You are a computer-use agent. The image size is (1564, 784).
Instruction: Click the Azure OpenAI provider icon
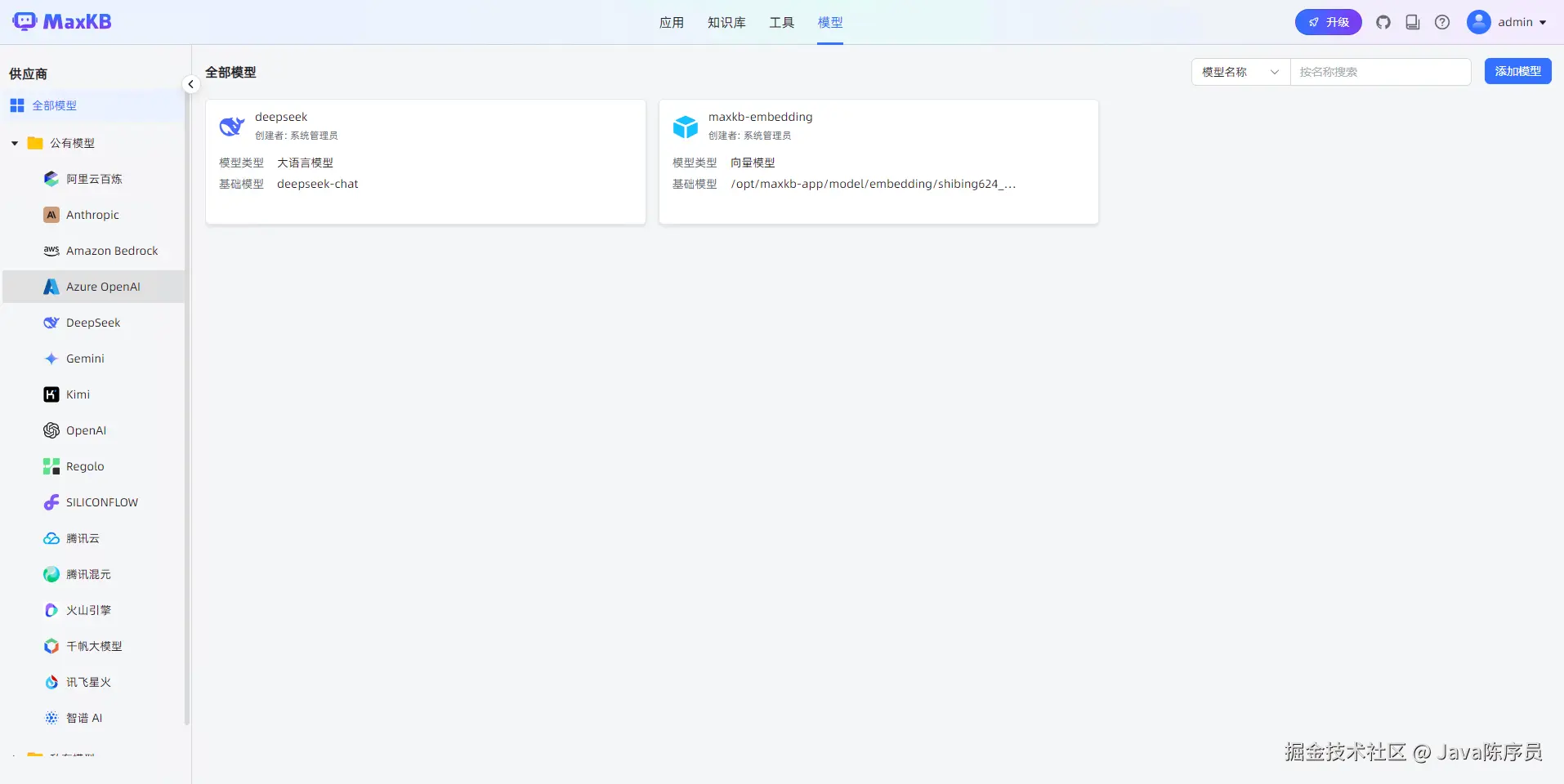pos(51,287)
